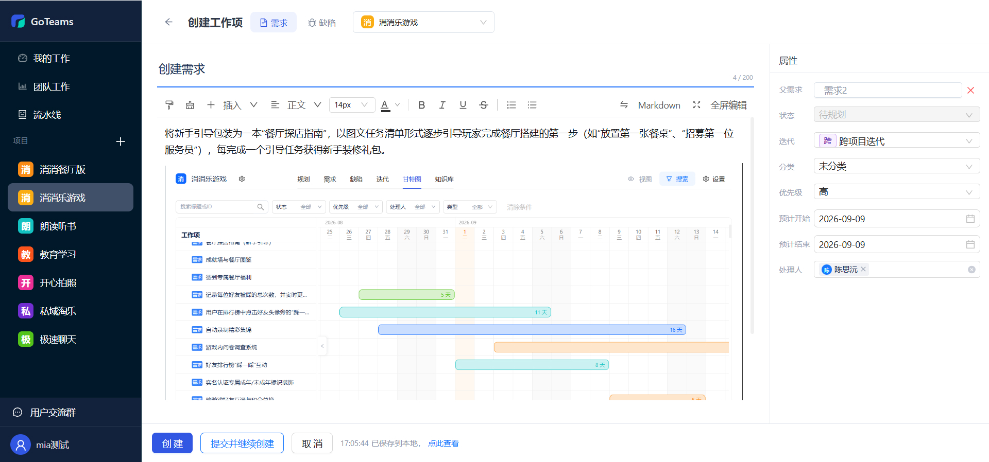Viewport: 989px width, 462px height.
Task: Go back using the arrow beside 创建工作项
Action: (x=168, y=22)
